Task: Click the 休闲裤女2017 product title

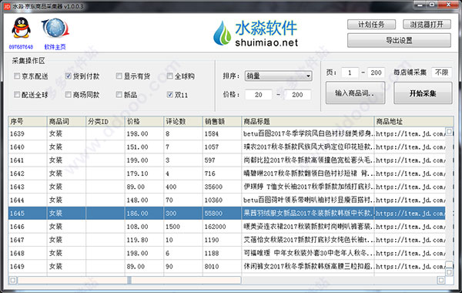Action: (309, 267)
